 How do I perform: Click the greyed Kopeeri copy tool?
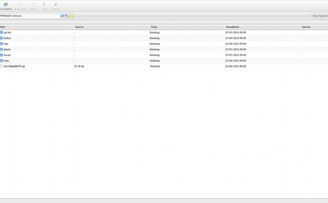click(34, 6)
